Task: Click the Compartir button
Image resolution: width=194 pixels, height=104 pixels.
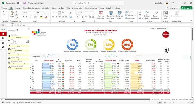Action: (186, 8)
